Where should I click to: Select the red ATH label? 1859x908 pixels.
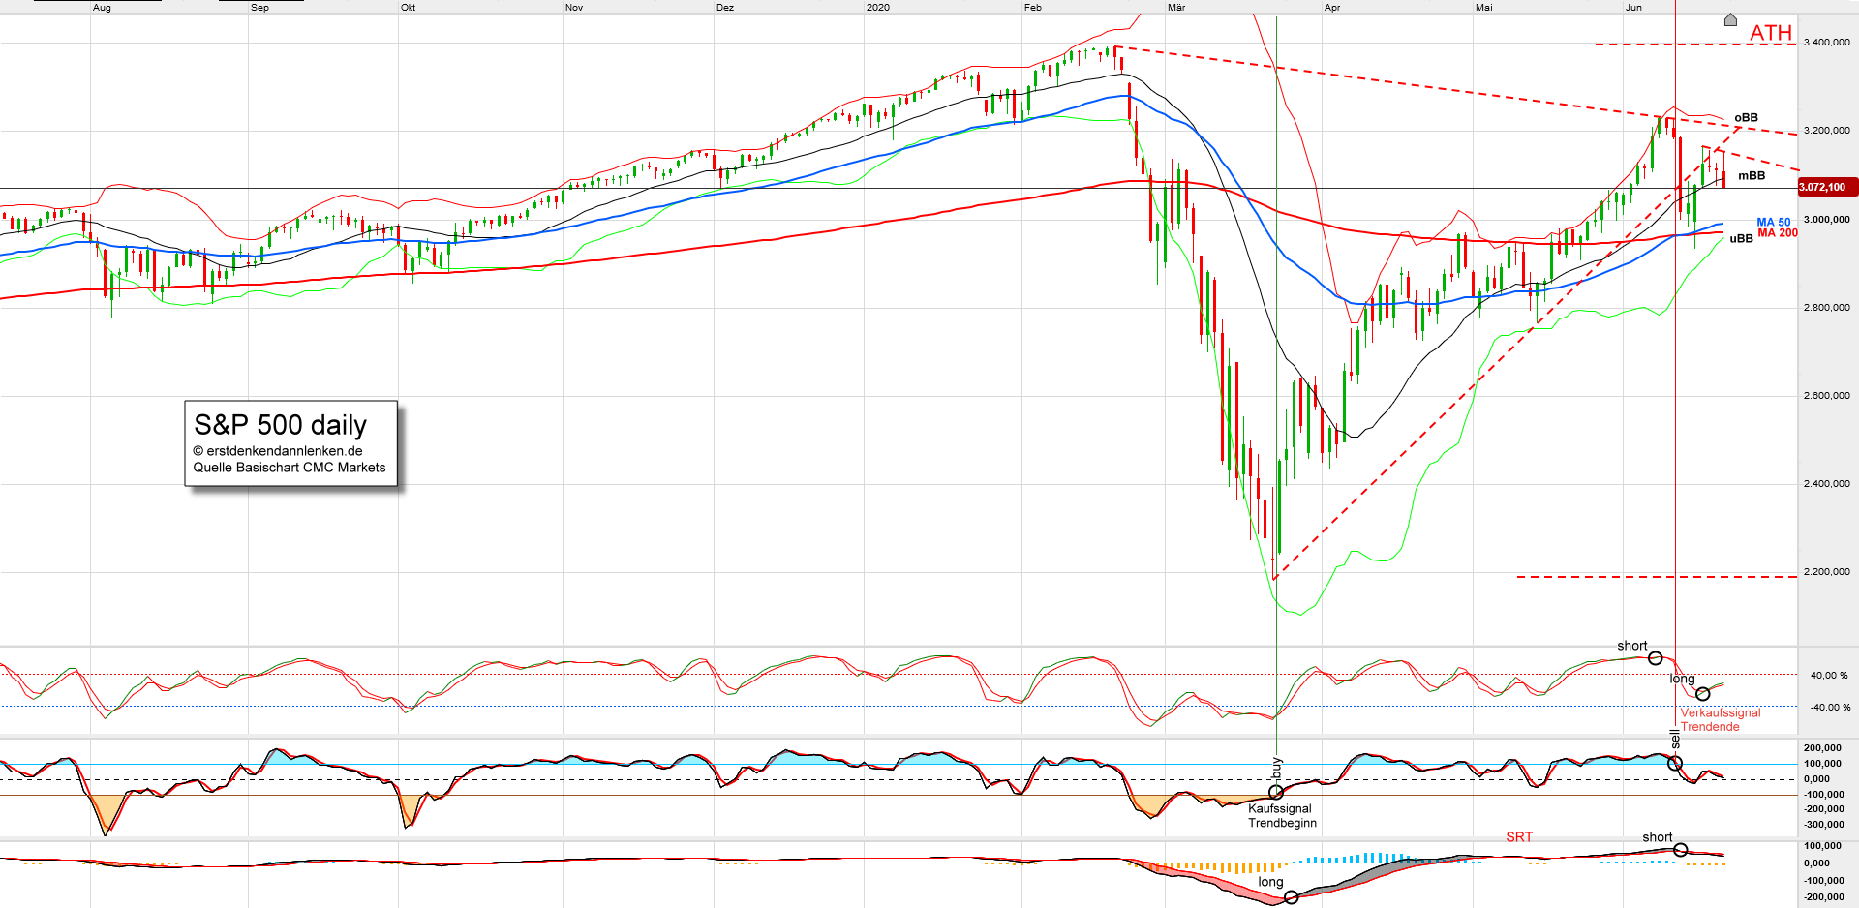point(1771,33)
